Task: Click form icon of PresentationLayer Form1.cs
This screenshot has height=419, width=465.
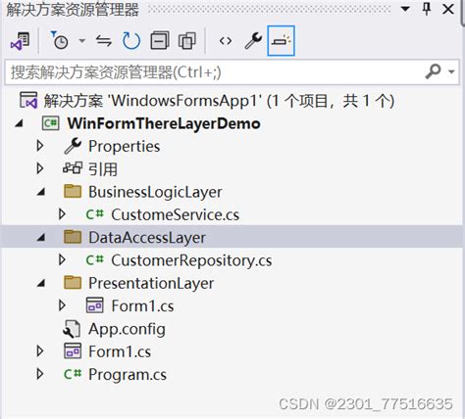Action: click(x=95, y=305)
